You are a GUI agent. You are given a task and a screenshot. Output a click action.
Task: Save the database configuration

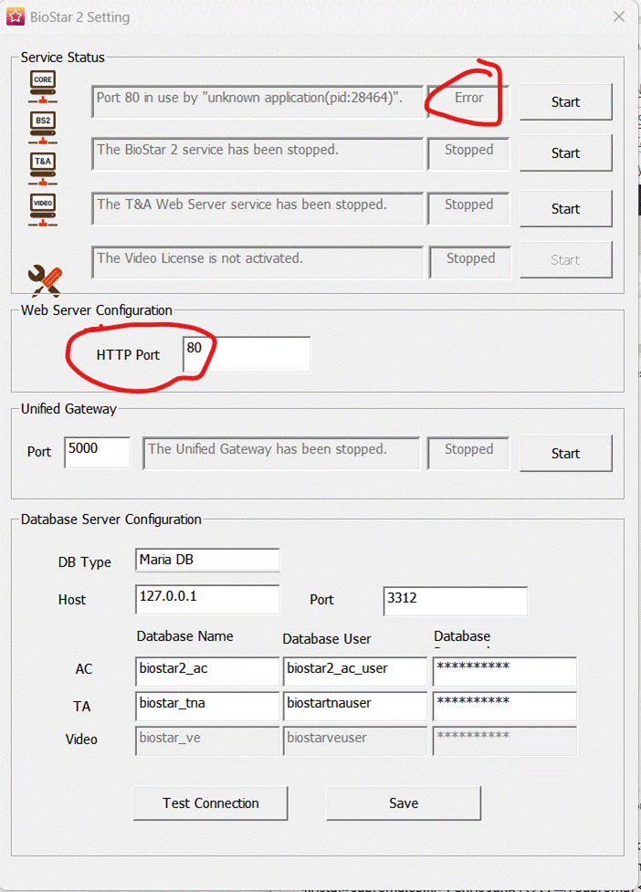coord(404,803)
